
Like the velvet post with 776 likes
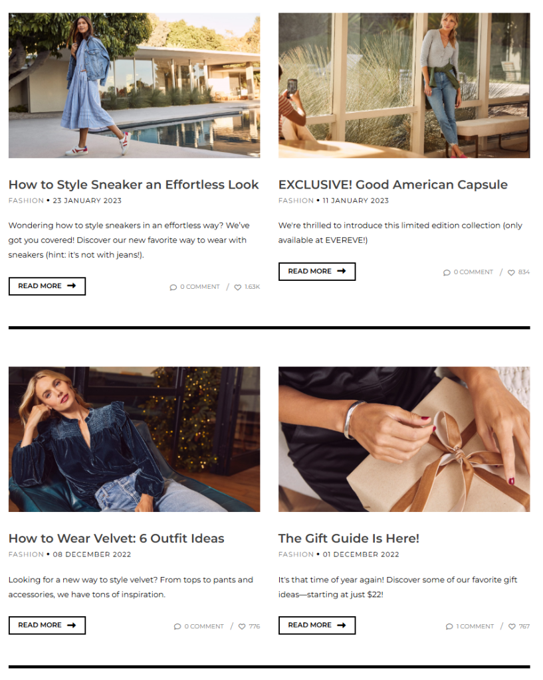[242, 627]
